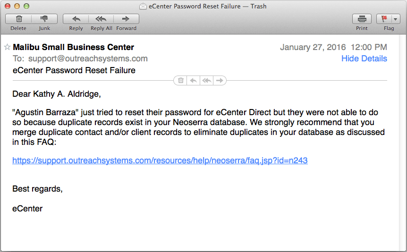Viewport: 407px width, 252px height.
Task: Reply to the sender via toolbar arrow
Action: 76,19
